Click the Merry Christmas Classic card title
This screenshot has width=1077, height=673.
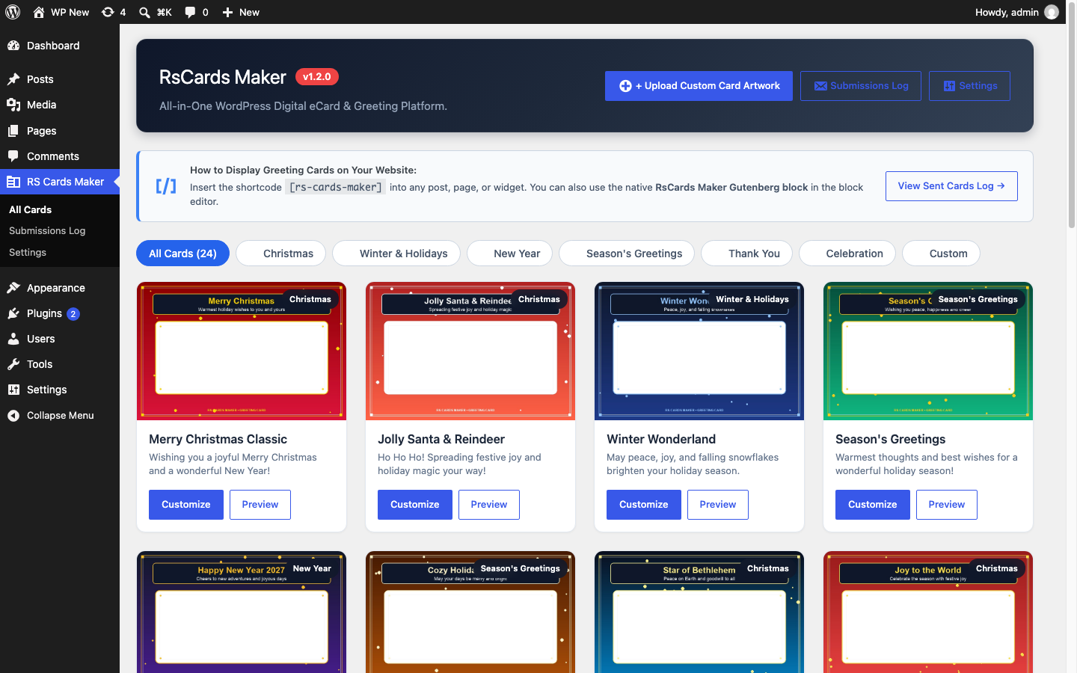coord(218,440)
